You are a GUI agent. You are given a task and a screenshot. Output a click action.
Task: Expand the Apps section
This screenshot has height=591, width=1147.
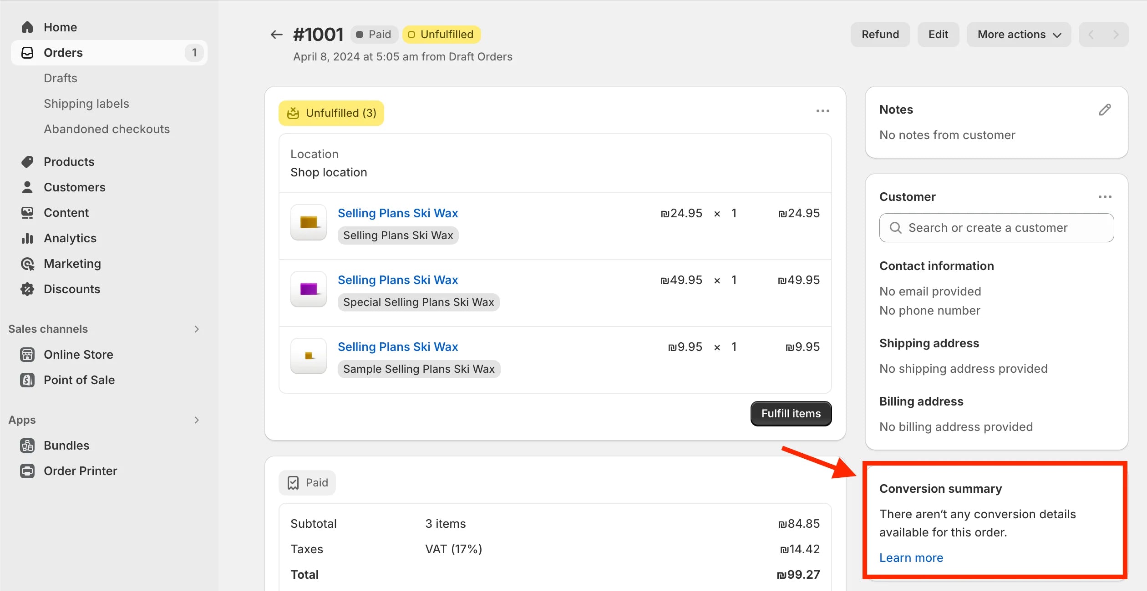[x=197, y=420]
